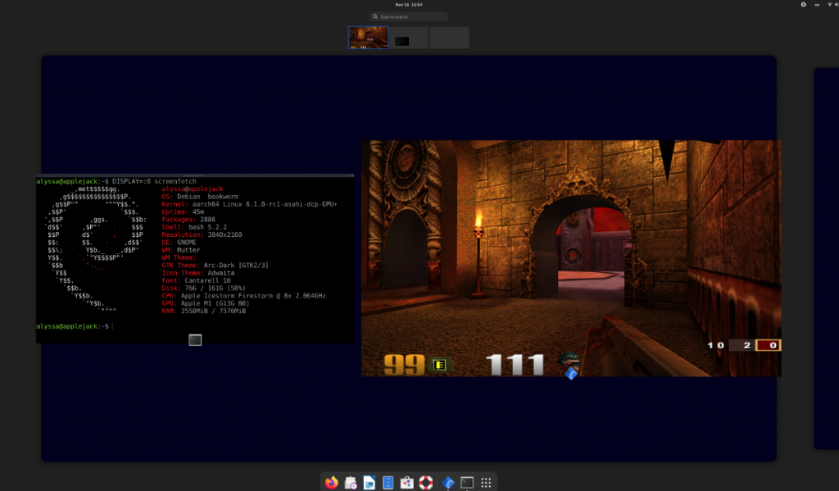Click 'OS: Debian bookworm' line in terminal

pyautogui.click(x=200, y=197)
